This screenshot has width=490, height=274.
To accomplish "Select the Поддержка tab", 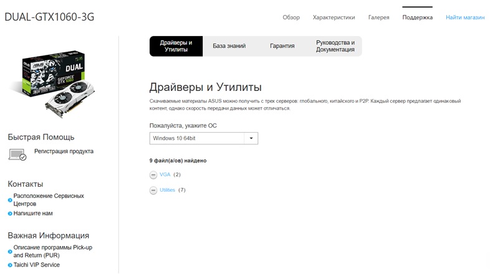I will (417, 17).
